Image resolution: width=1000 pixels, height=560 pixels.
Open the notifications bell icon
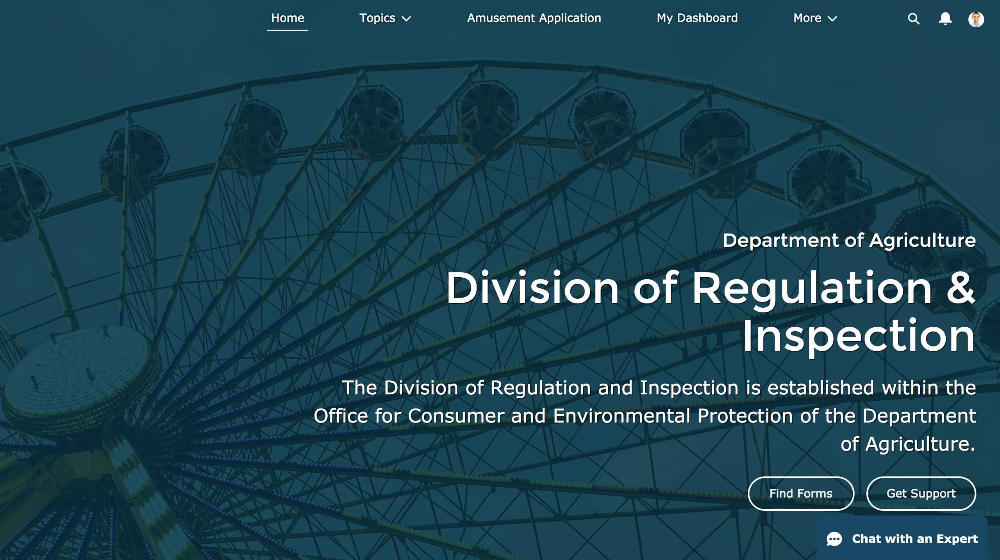click(x=945, y=19)
